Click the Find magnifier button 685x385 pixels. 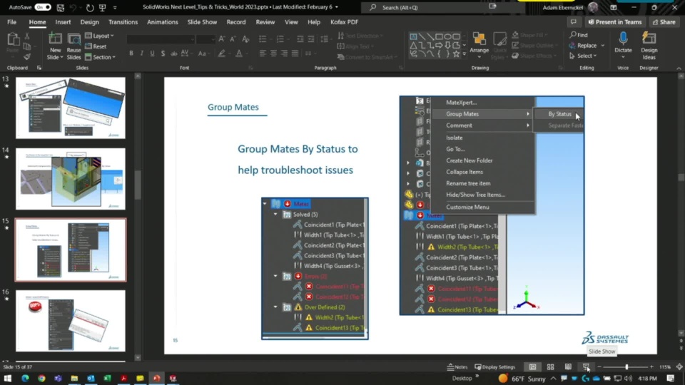click(x=579, y=35)
